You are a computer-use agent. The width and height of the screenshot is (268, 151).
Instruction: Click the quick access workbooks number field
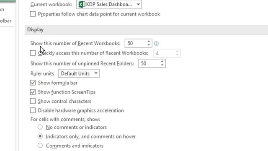tap(164, 53)
